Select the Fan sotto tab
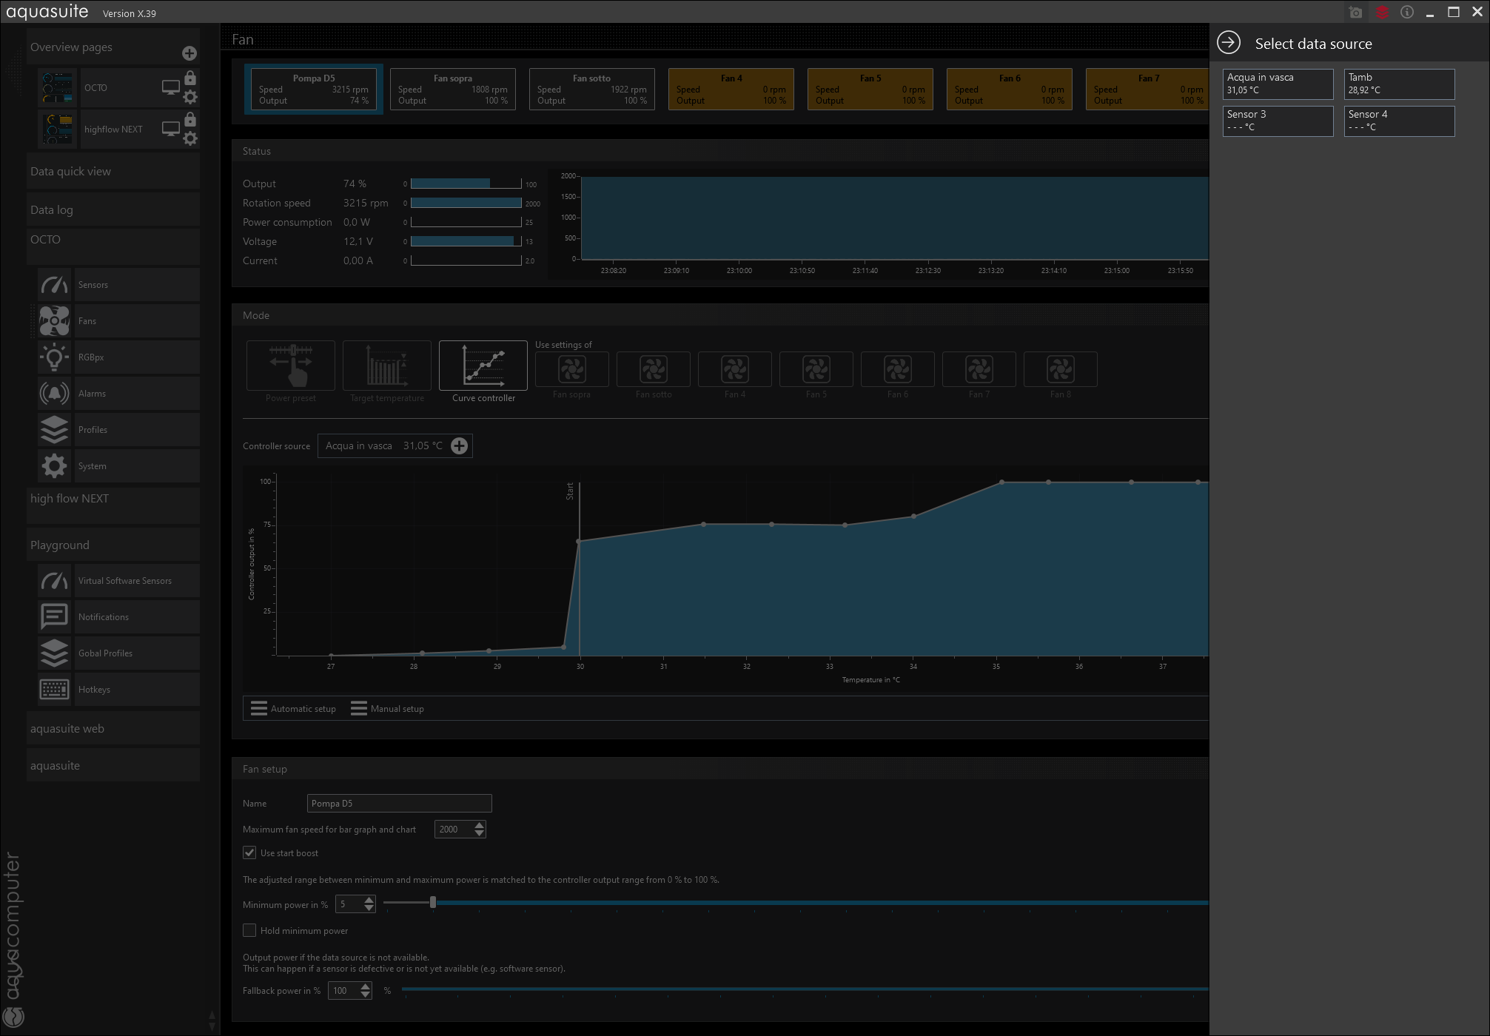Viewport: 1490px width, 1036px height. pyautogui.click(x=592, y=89)
